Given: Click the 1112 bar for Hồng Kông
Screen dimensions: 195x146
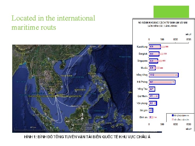Looking at the screenshot, I should click(164, 75).
